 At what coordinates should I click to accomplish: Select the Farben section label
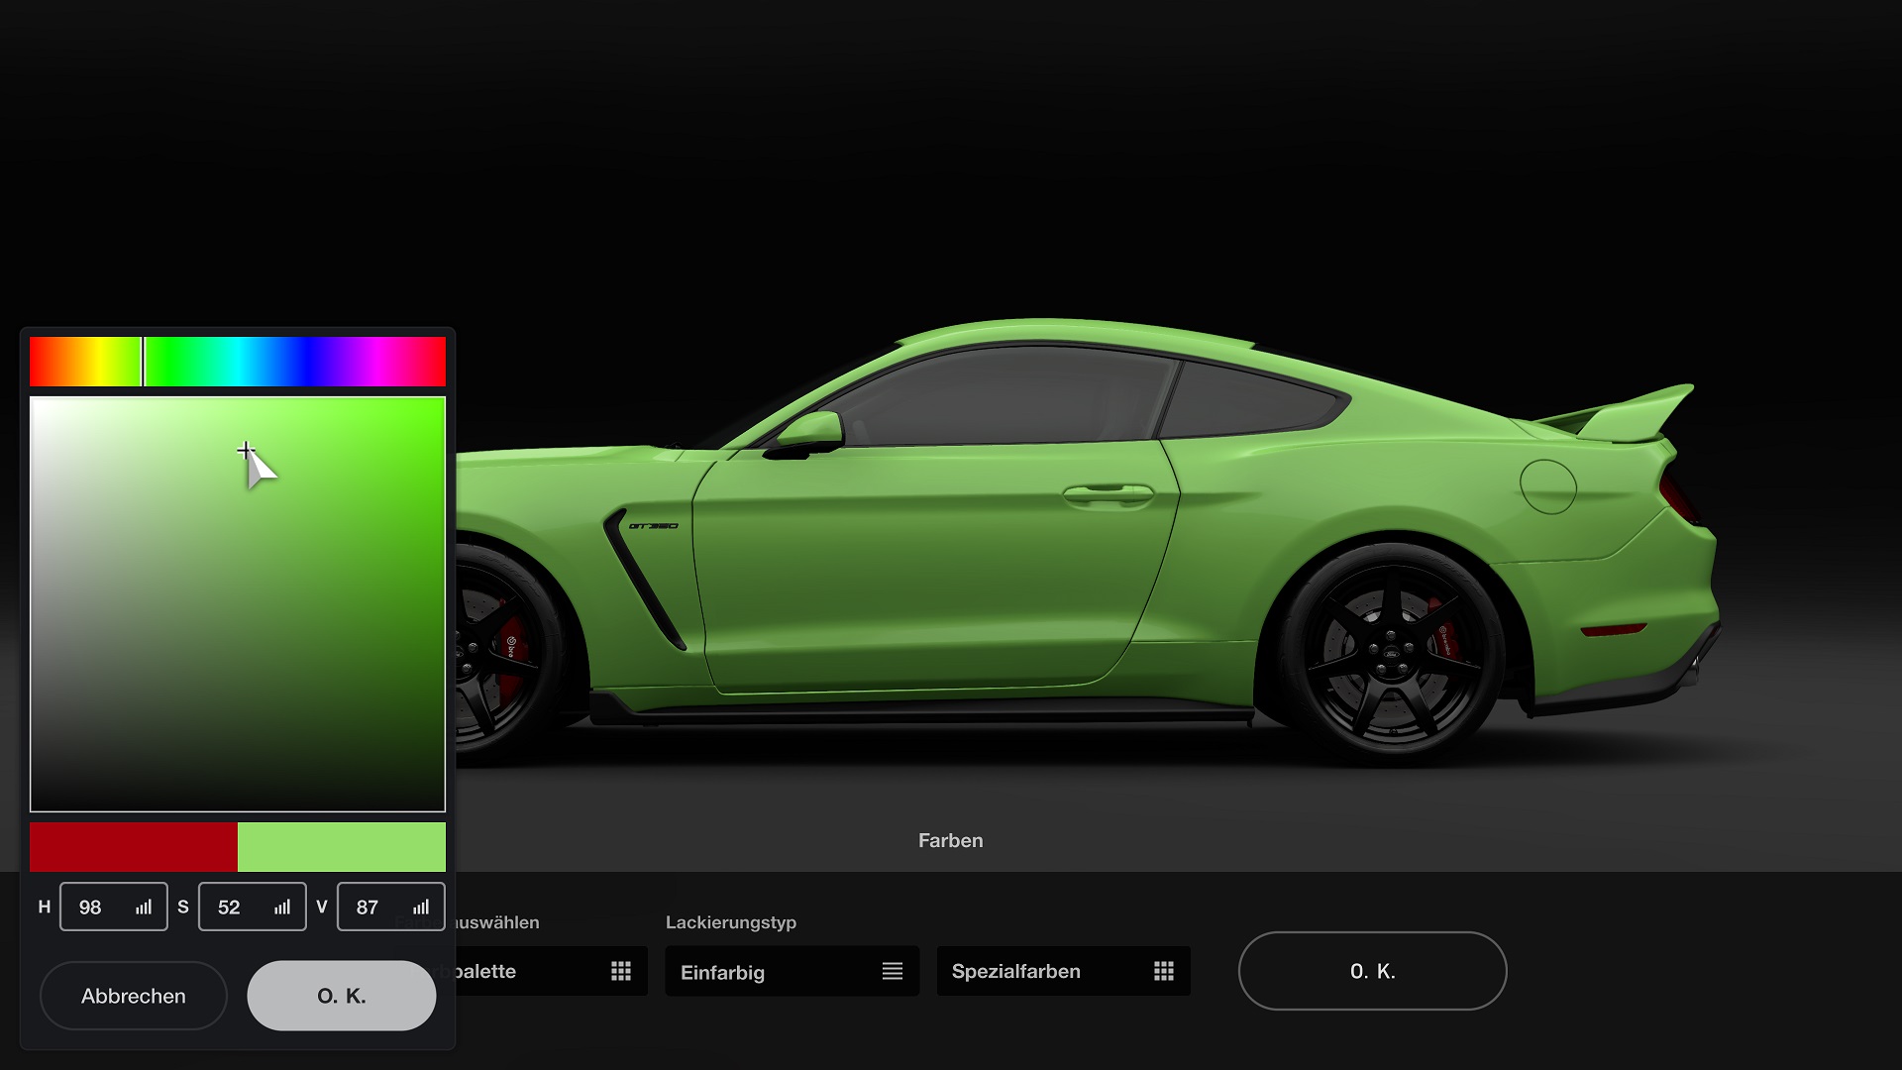pyautogui.click(x=950, y=840)
